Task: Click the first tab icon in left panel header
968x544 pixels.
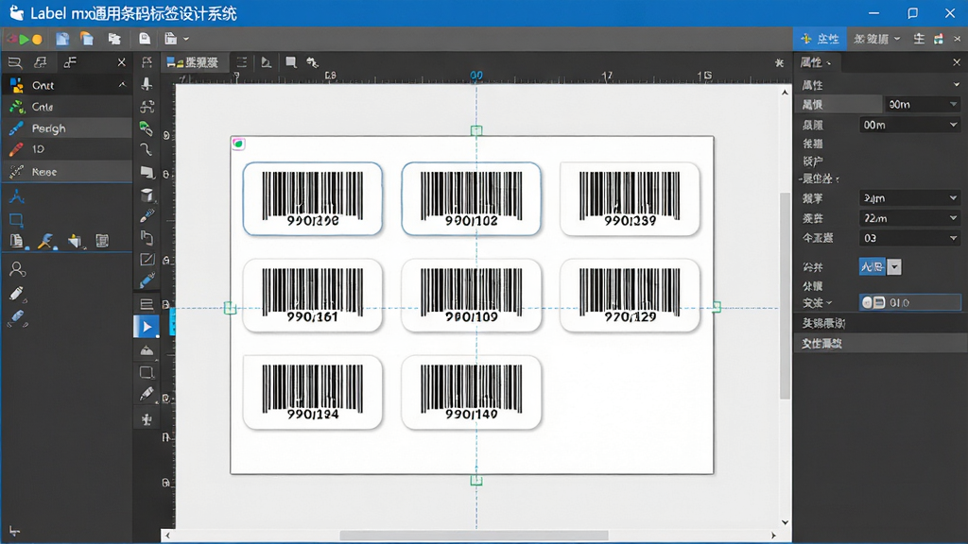Action: coord(15,62)
